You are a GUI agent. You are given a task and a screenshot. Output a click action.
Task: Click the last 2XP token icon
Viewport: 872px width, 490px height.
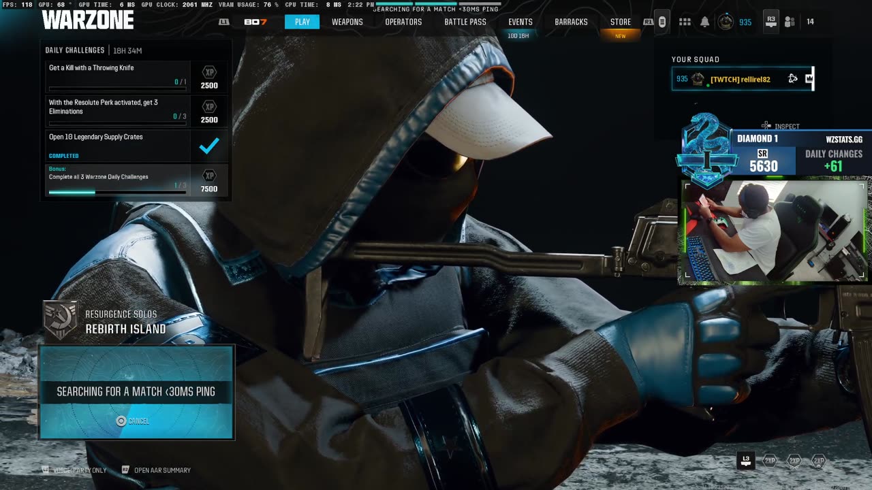pos(819,461)
